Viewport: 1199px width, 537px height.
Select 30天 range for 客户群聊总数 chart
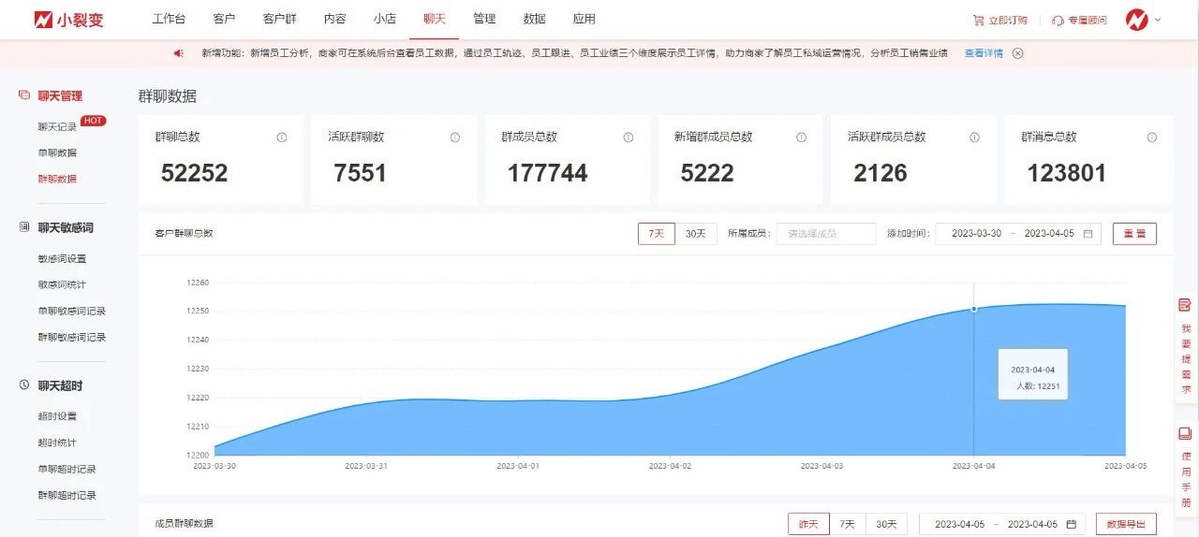pyautogui.click(x=695, y=234)
